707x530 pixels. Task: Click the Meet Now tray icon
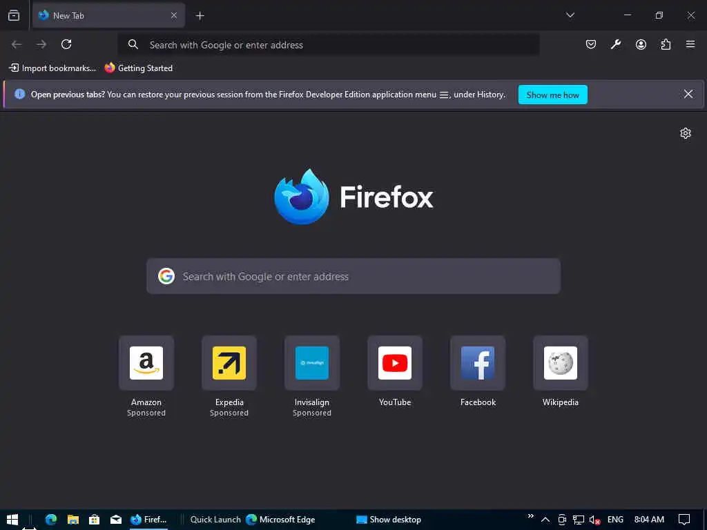point(562,520)
